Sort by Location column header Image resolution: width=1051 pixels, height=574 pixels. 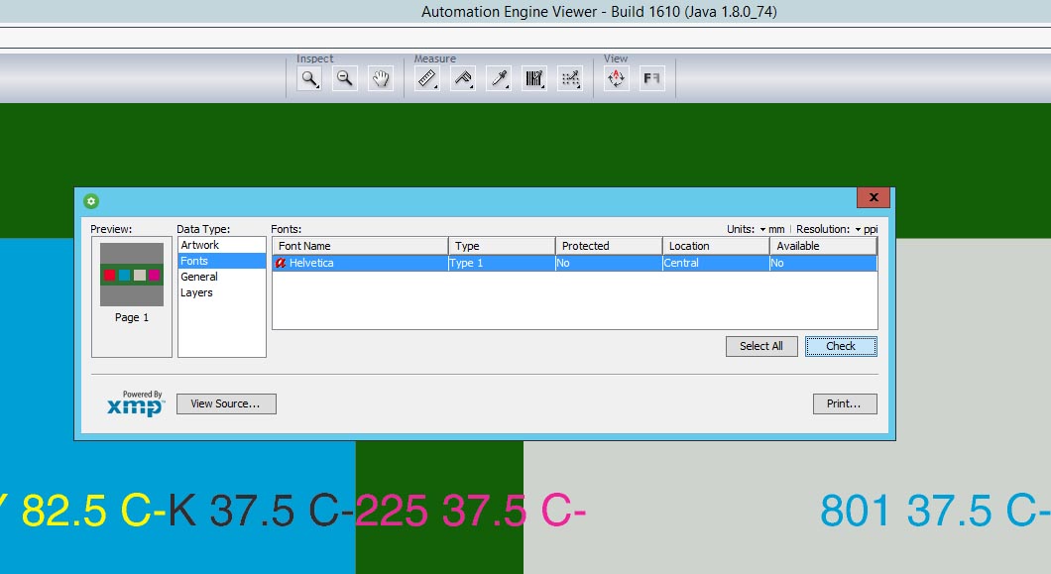(716, 246)
